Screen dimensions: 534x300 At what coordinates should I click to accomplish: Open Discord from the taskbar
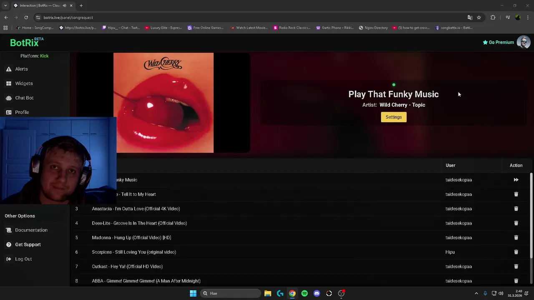point(317,293)
